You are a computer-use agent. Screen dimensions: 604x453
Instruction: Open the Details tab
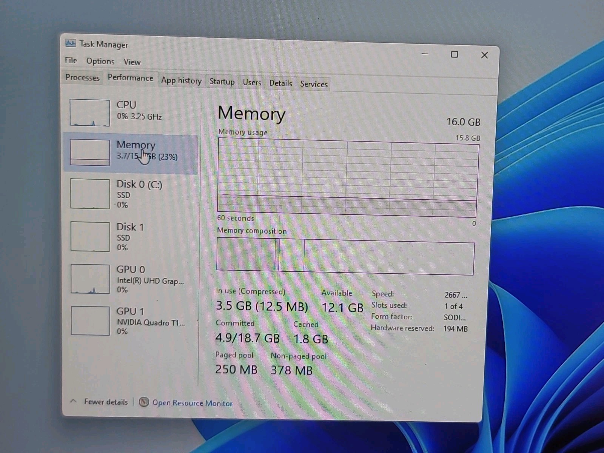pos(280,83)
